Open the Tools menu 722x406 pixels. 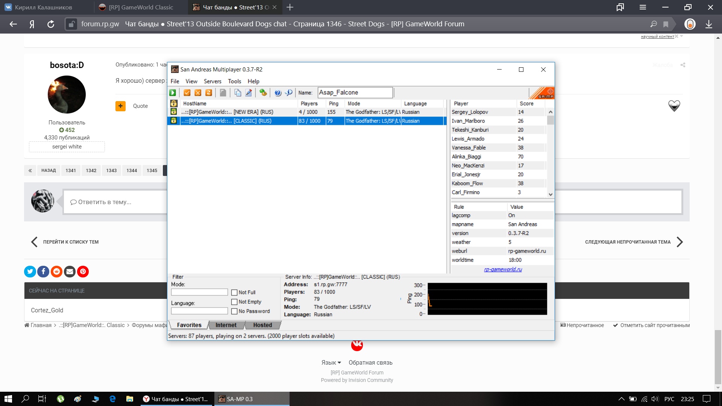[x=234, y=81]
